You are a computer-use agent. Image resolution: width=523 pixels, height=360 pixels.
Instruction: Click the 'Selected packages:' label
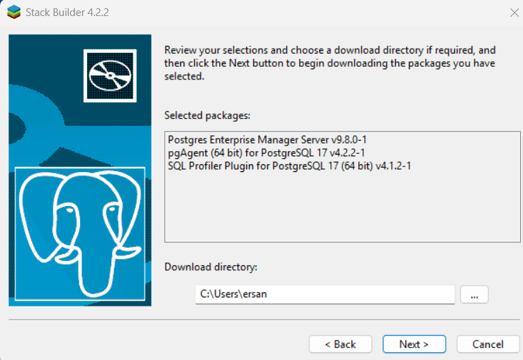coord(207,116)
